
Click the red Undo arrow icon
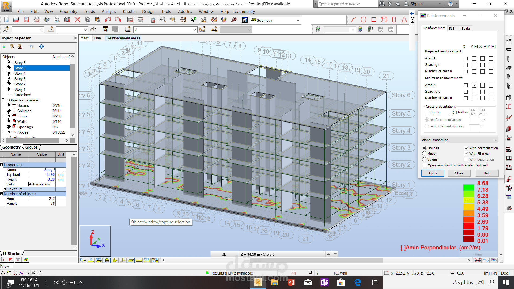coord(108,20)
